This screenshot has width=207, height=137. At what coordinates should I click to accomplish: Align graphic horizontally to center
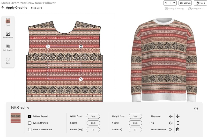(171, 116)
